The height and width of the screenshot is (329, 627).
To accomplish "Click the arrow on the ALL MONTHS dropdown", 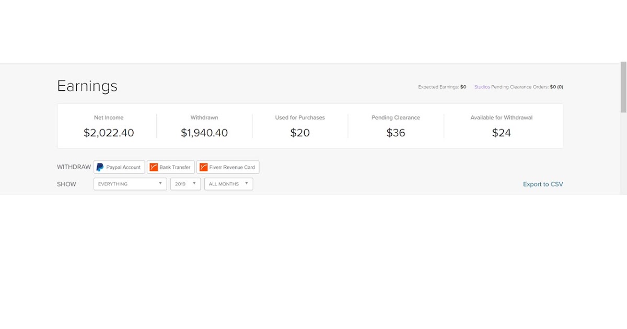I will 247,184.
